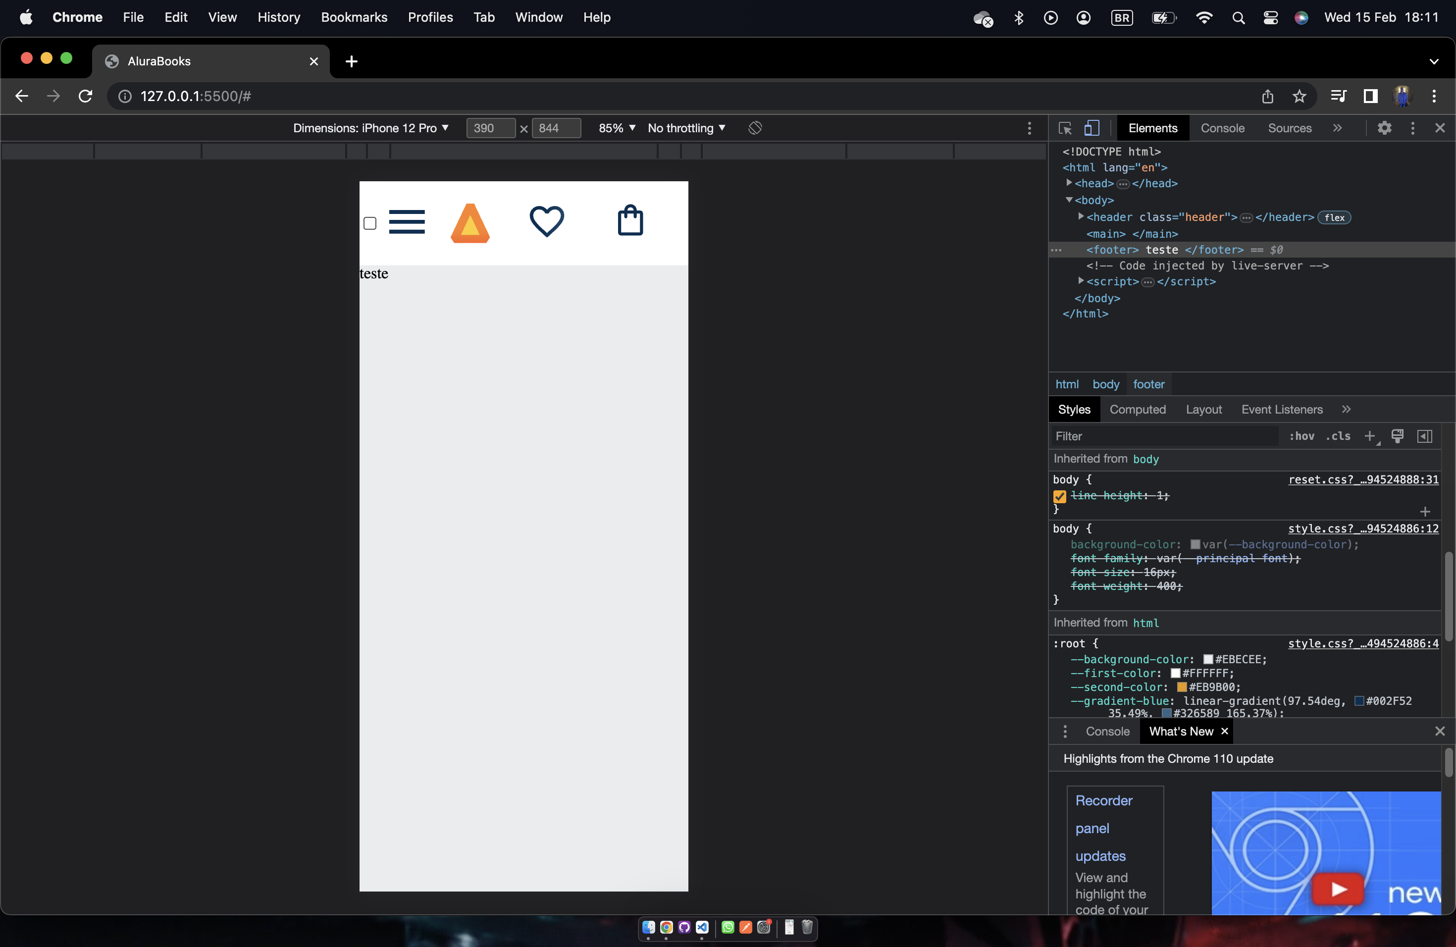Screen dimensions: 1456x947
Task: Click the Dimensions iPhone 12 Pro dropdown
Action: pos(371,127)
